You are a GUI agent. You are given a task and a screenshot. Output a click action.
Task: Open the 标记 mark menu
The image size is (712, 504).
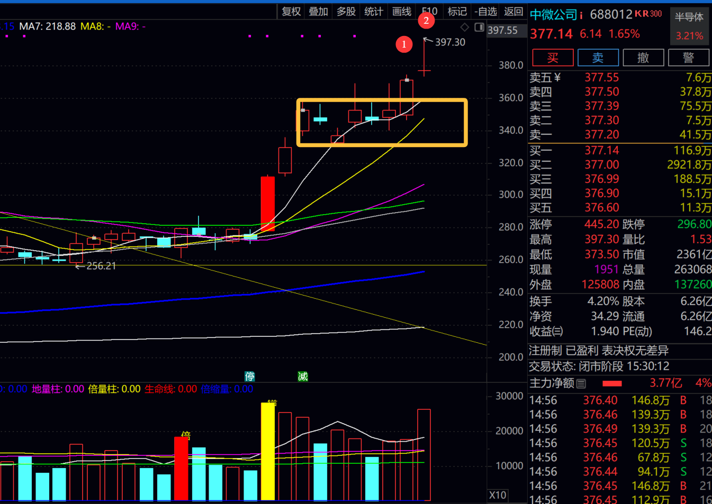pos(457,11)
